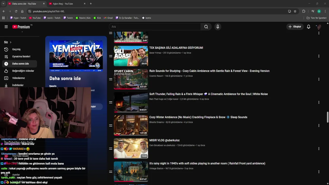Open Beğendiğim videolar in sidebar
Viewport: 329px width, 185px height.
[19, 71]
